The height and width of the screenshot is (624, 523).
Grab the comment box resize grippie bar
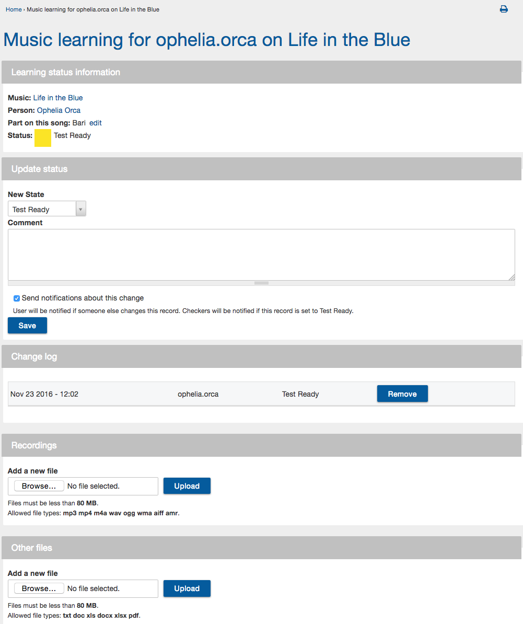(261, 283)
